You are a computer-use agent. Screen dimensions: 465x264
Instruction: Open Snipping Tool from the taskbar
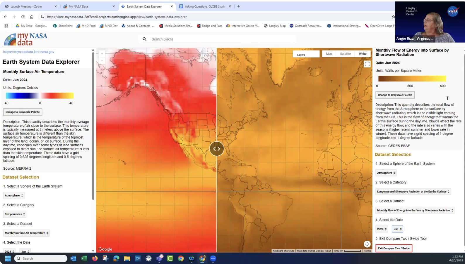click(x=105, y=258)
